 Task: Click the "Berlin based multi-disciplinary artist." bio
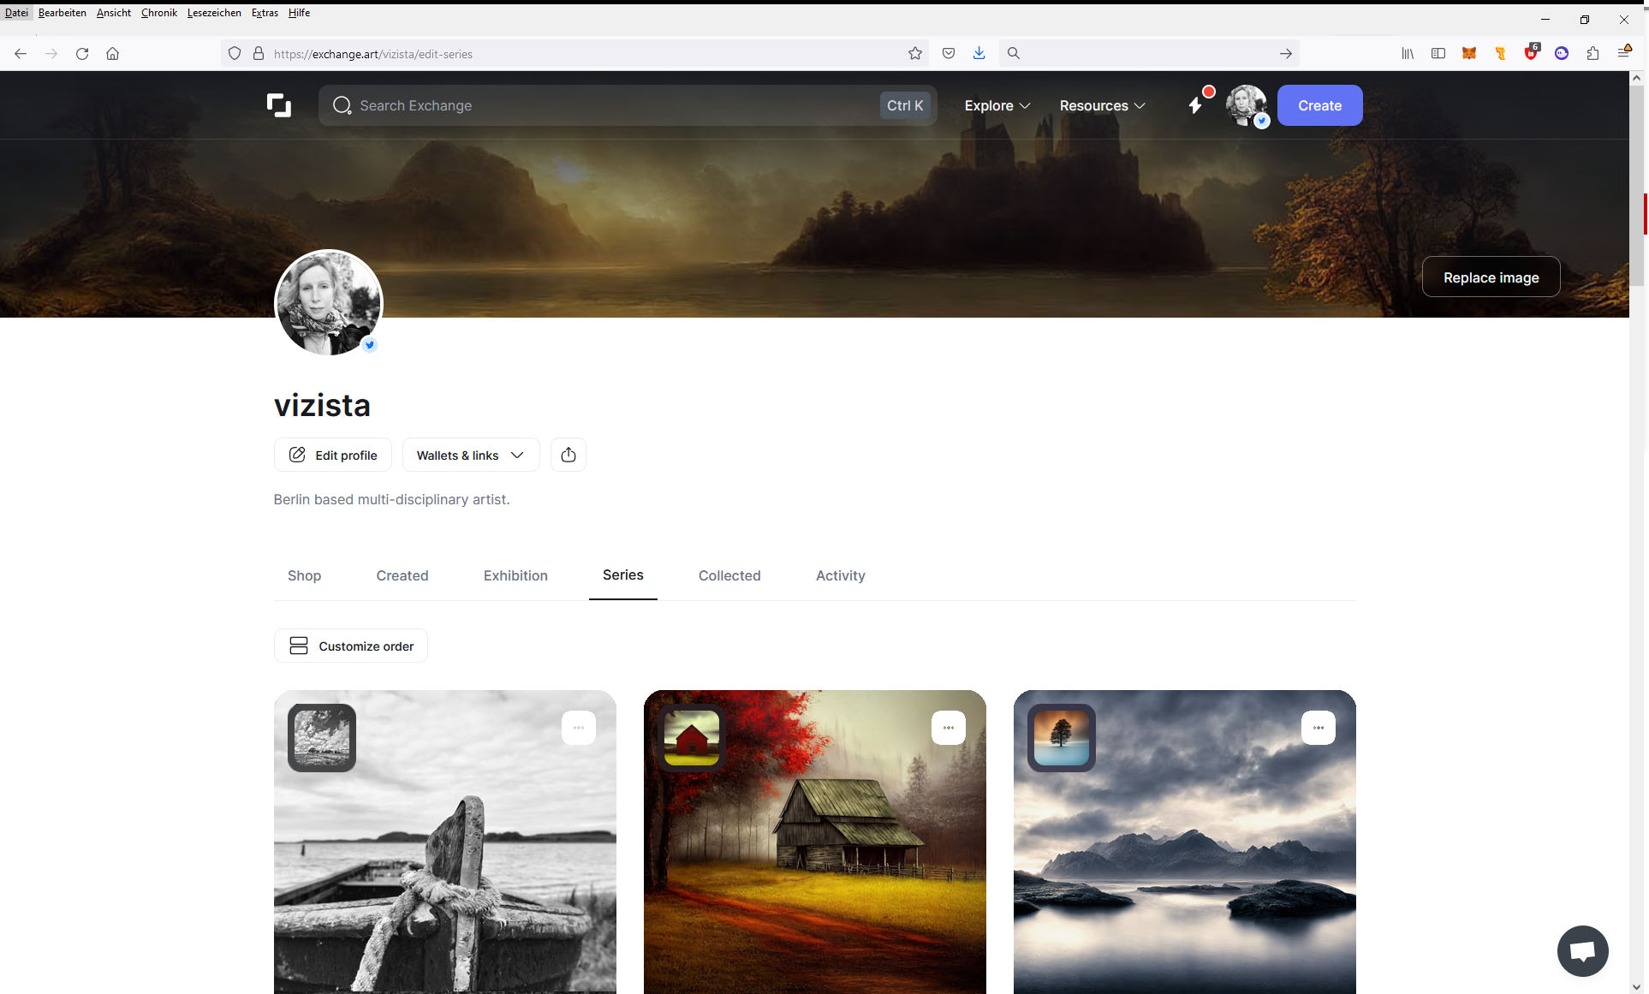click(x=391, y=499)
